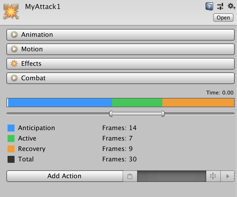Click the collapse actions arrows icon
This screenshot has height=197, width=237.
[213, 176]
